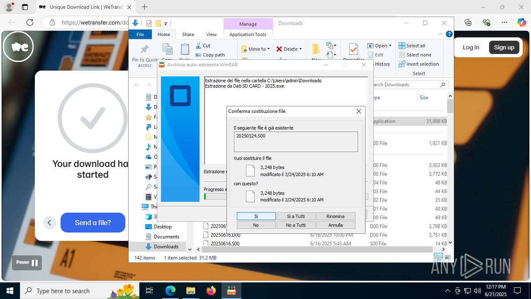
Task: Choose 'Sì a Tutti' to replace all
Action: [296, 216]
